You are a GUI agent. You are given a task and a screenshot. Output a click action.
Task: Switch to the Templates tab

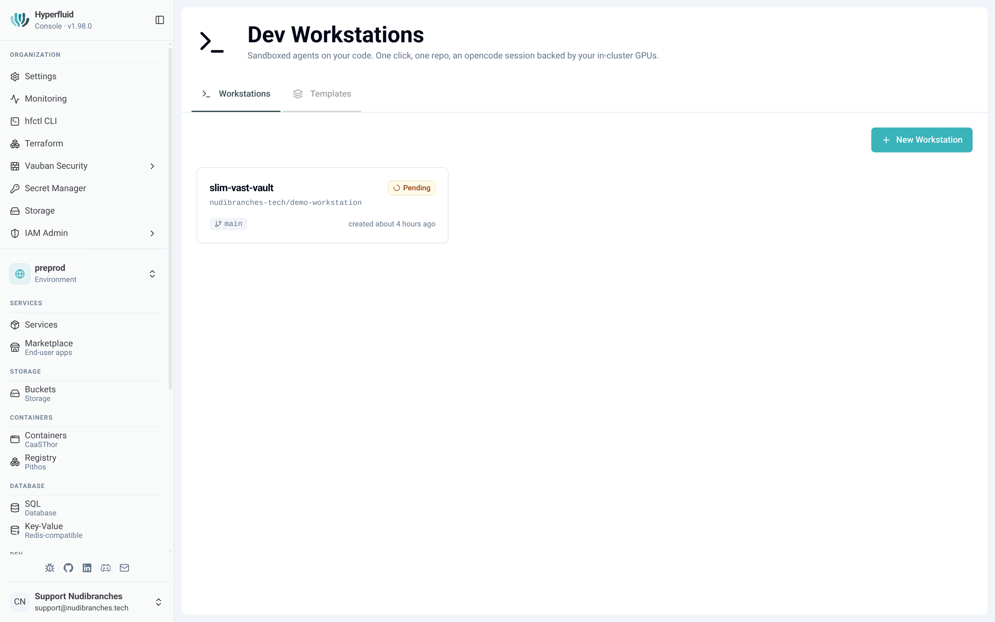(x=322, y=94)
